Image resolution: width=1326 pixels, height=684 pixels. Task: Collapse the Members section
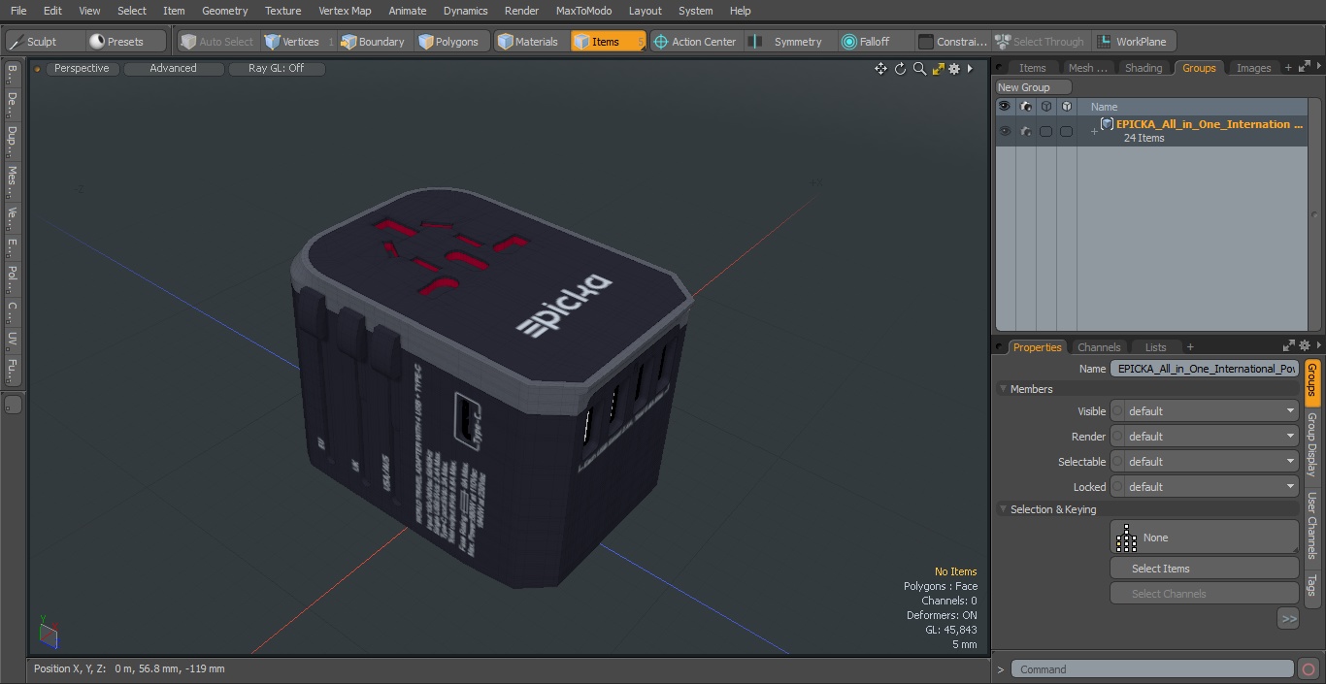tap(1004, 389)
